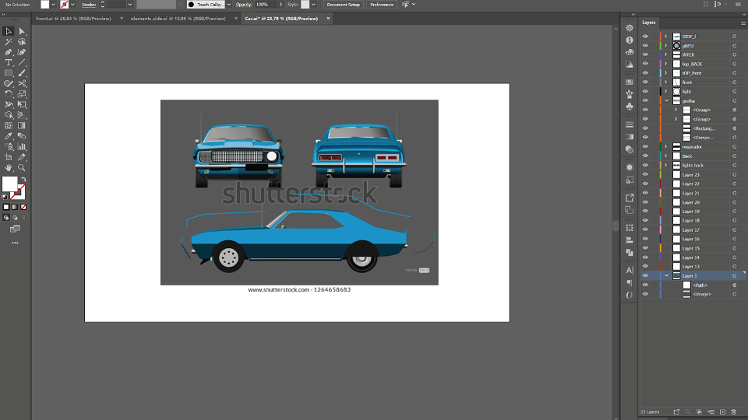This screenshot has width=748, height=420.
Task: Select the Rotate tool
Action: tap(8, 94)
